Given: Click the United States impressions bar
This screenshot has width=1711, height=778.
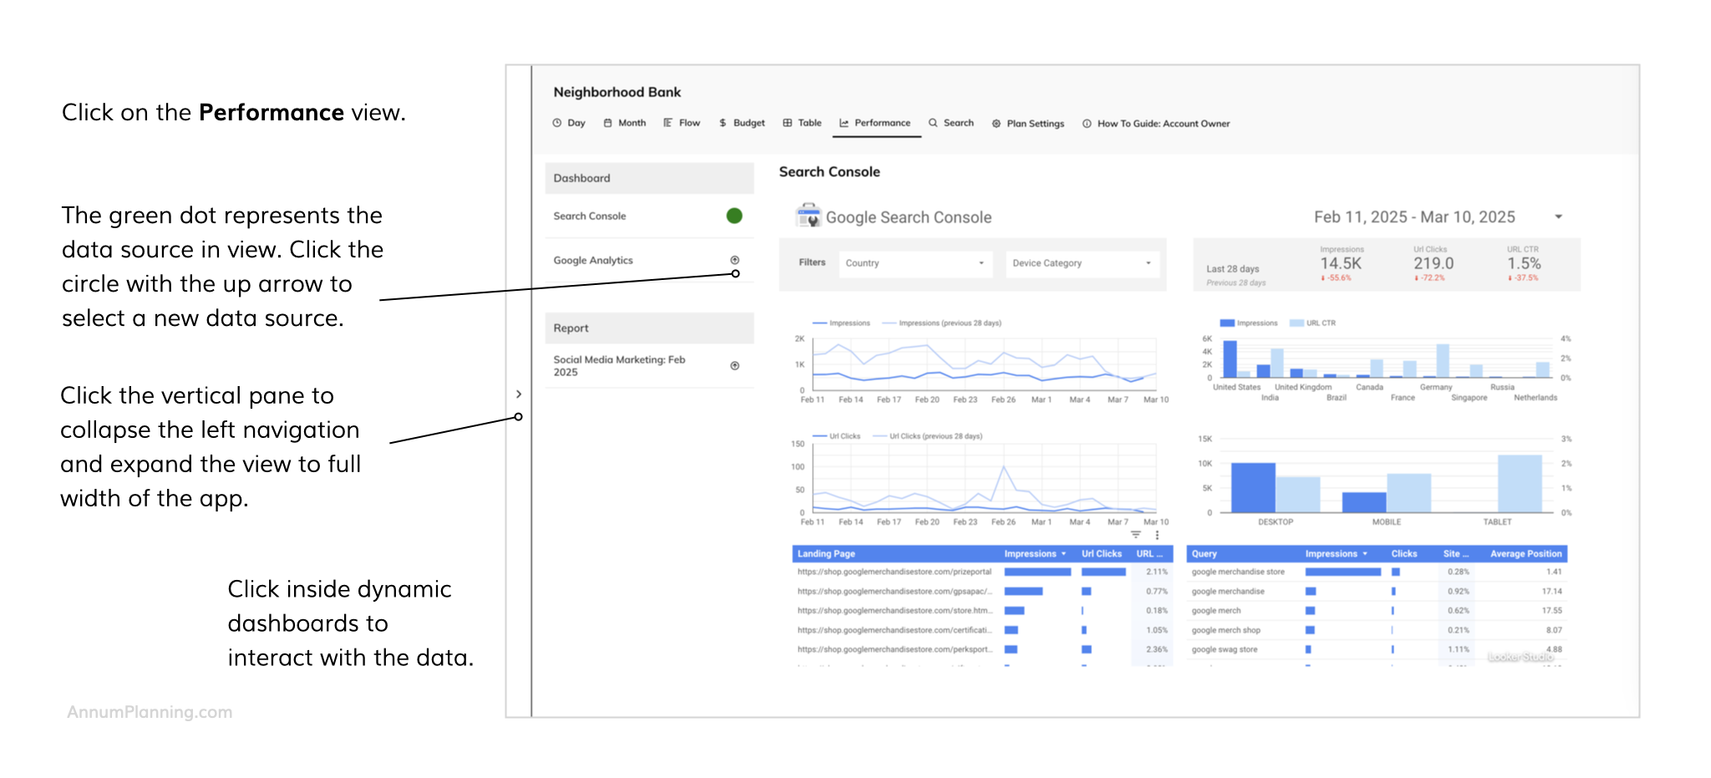Looking at the screenshot, I should coord(1230,359).
